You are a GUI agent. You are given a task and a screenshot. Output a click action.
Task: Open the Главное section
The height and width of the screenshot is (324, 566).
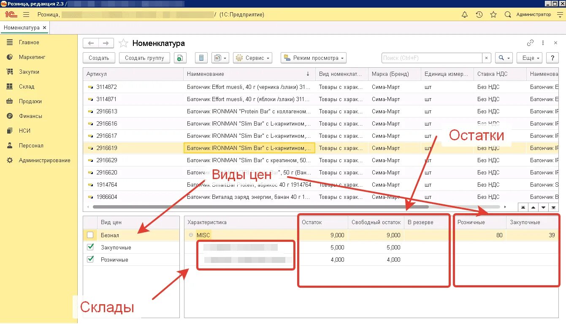pos(29,43)
